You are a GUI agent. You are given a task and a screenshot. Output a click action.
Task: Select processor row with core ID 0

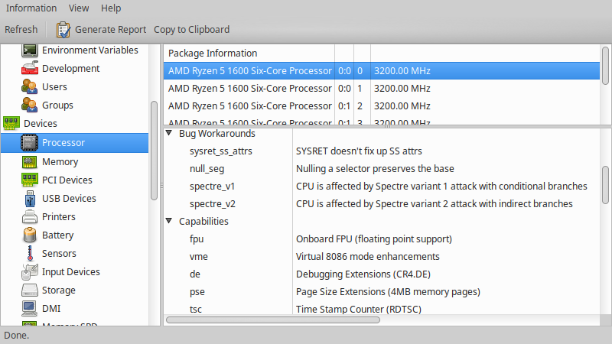click(x=382, y=71)
